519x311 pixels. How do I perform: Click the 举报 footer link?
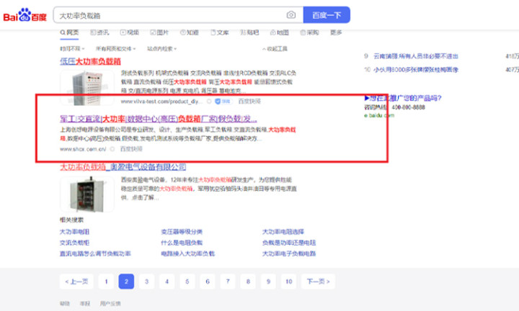(x=85, y=303)
